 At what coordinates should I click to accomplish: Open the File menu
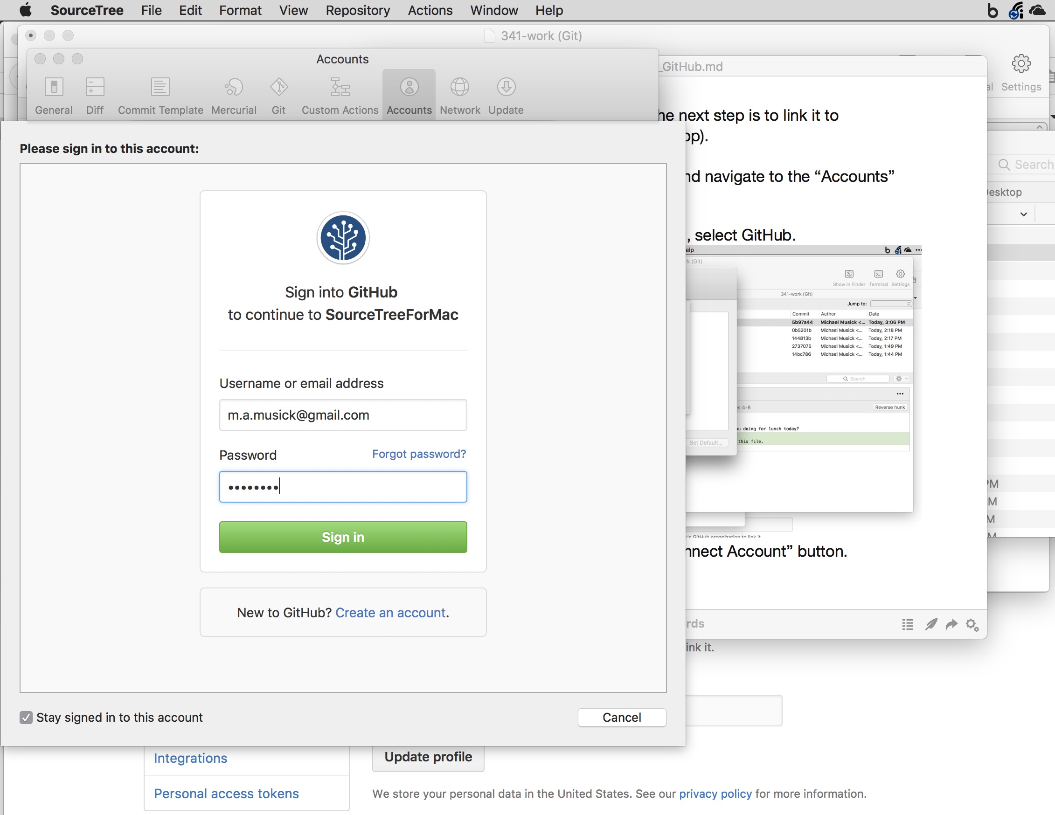[151, 10]
